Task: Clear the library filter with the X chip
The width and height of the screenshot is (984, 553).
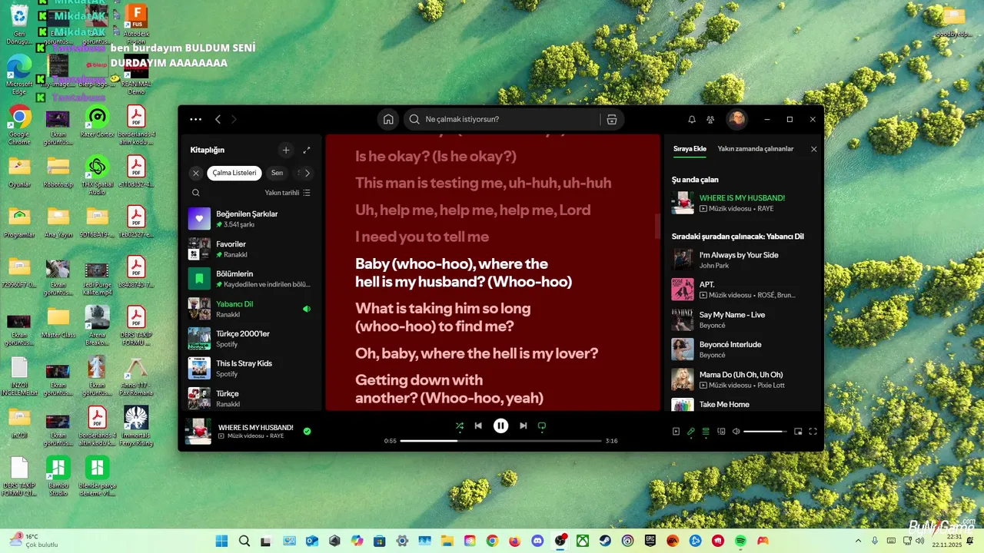Action: pyautogui.click(x=196, y=173)
